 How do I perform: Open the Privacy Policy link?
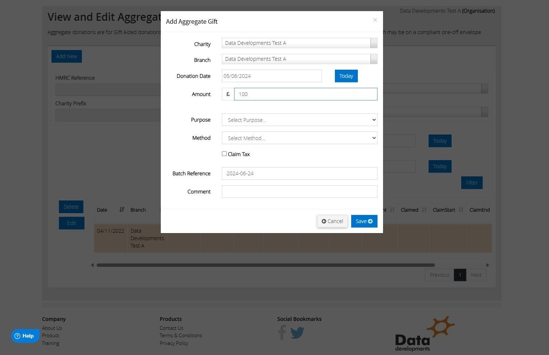(x=174, y=343)
